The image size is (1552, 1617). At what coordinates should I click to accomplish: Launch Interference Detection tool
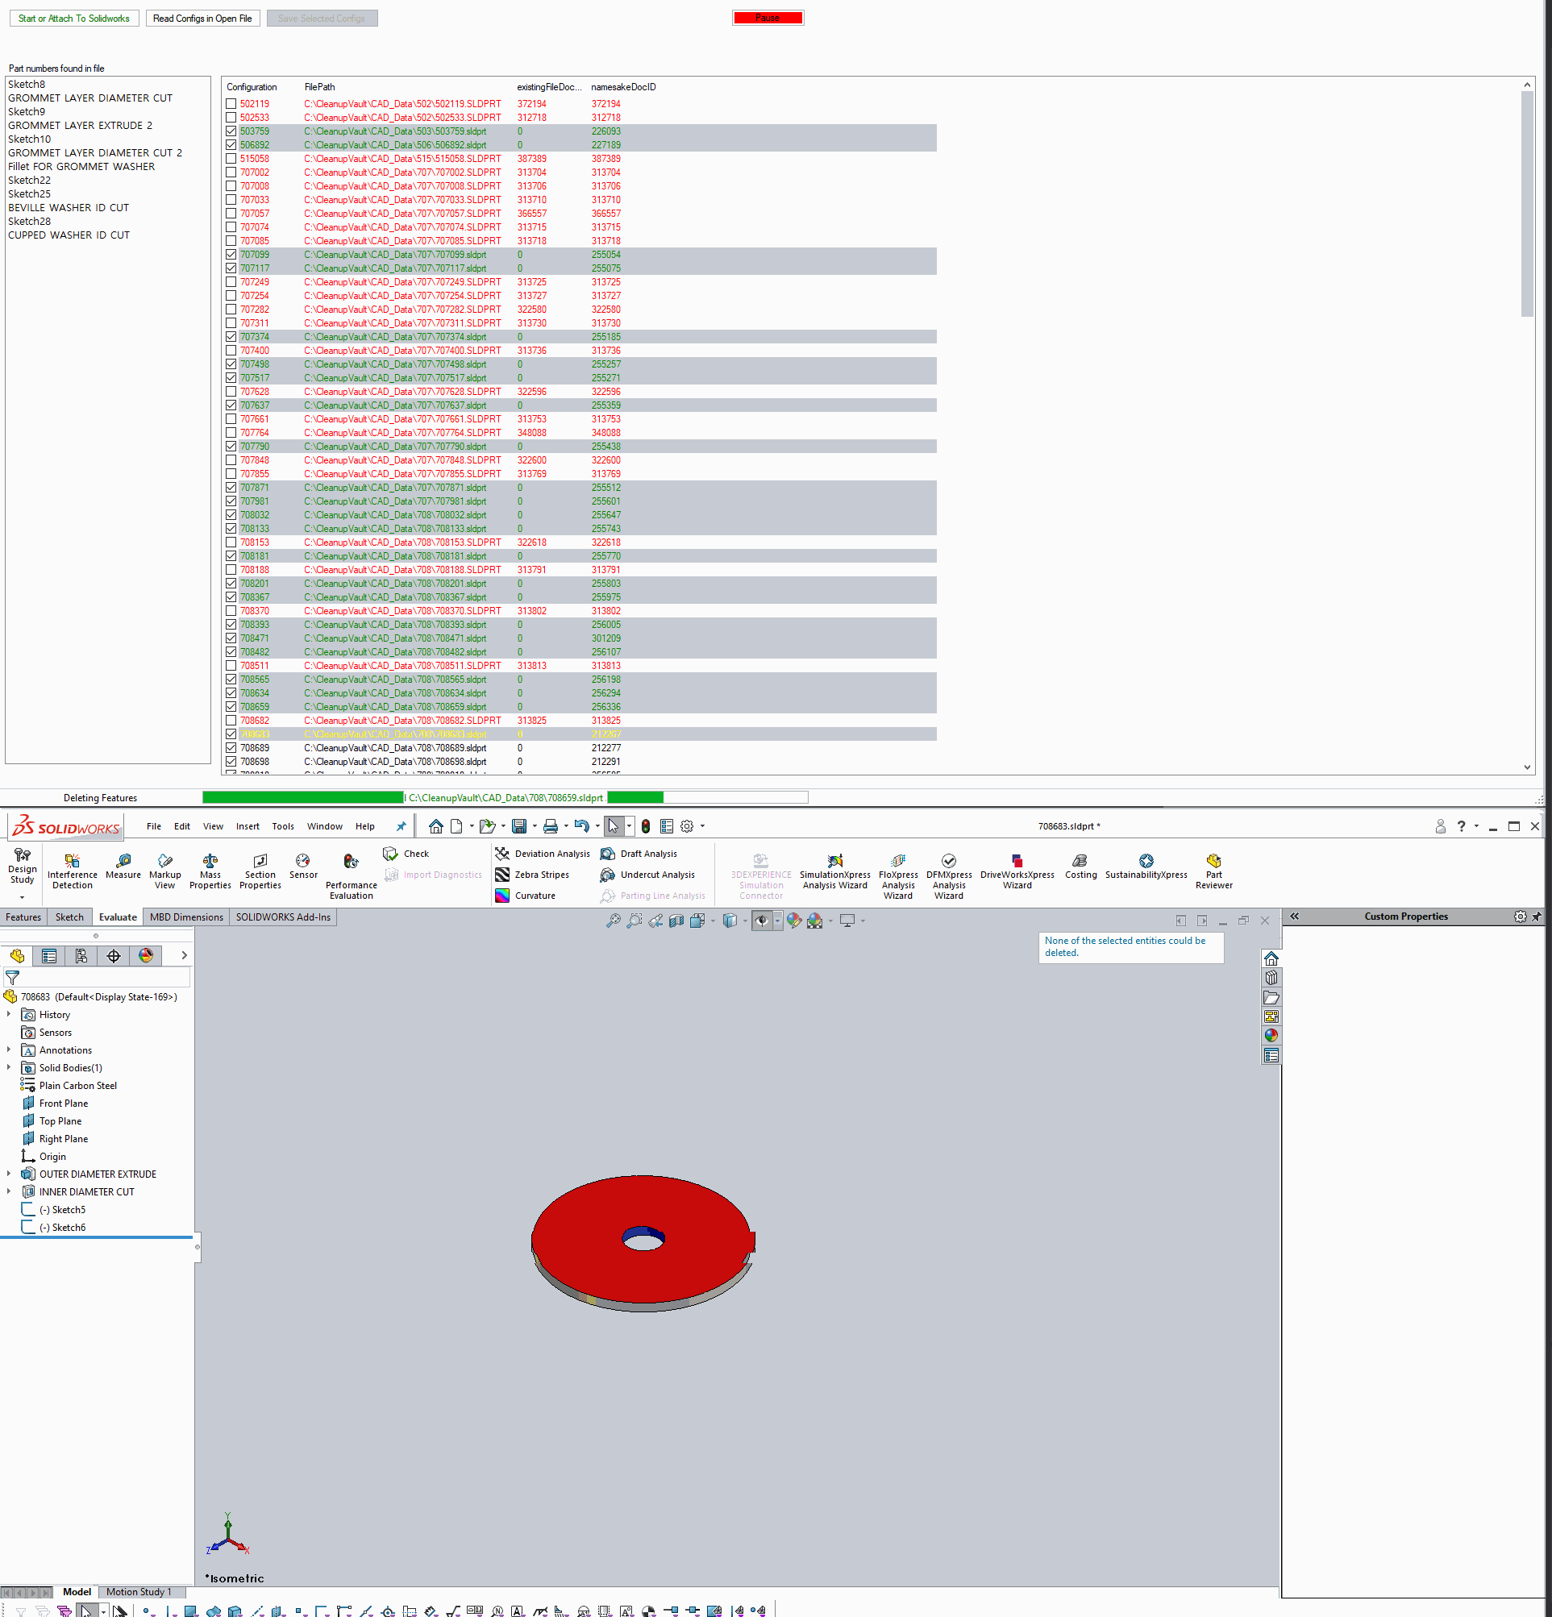point(72,862)
